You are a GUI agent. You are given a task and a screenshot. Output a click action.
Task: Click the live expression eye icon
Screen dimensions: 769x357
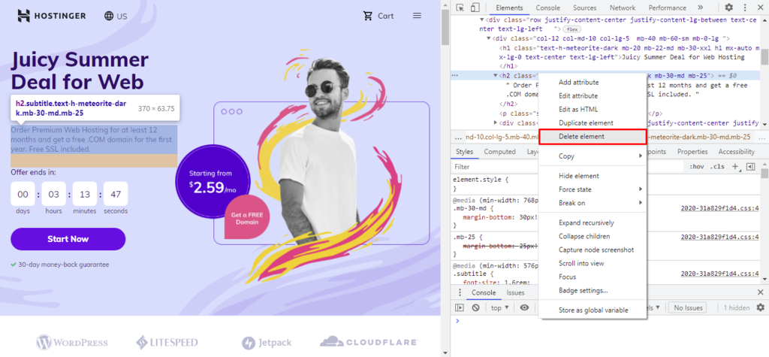(x=524, y=307)
